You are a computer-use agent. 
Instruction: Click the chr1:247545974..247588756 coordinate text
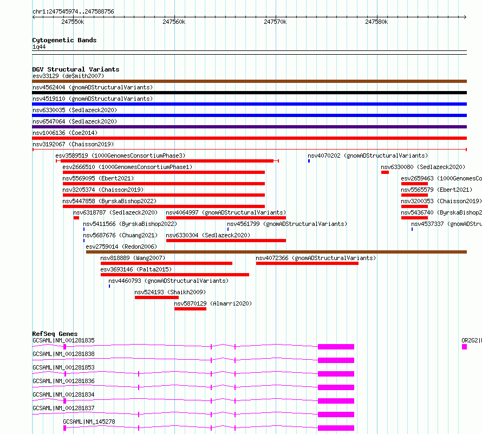click(x=73, y=11)
